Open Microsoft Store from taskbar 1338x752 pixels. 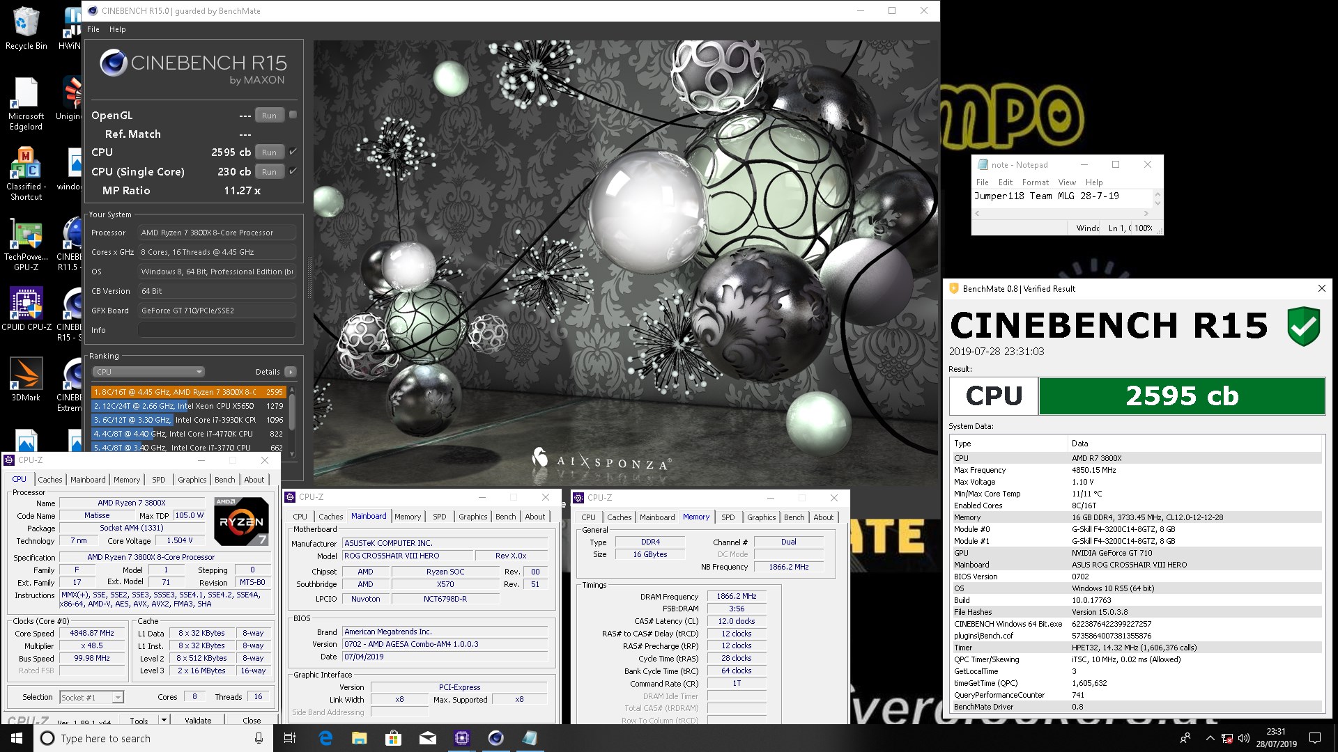coord(393,738)
